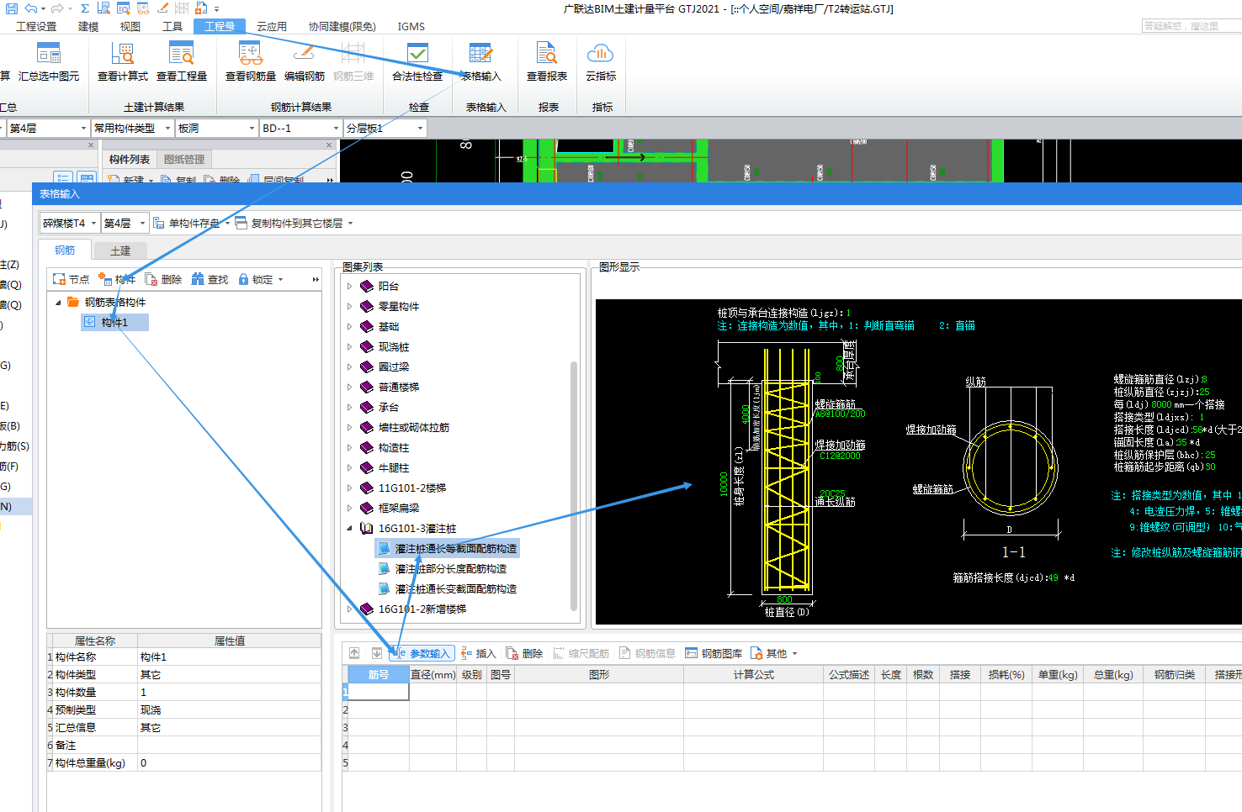
Task: Open 云指标 tool
Action: point(601,62)
